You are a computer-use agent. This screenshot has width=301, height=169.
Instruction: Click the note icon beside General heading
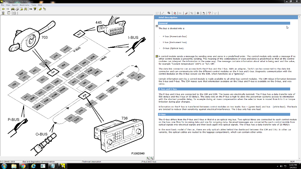pos(157,26)
